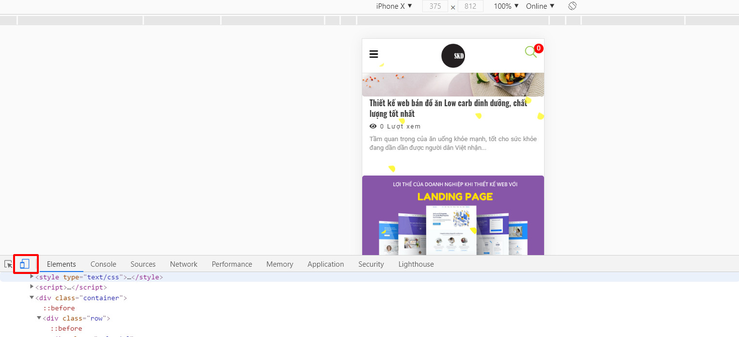
Task: Click the food article banner image
Action: (453, 84)
